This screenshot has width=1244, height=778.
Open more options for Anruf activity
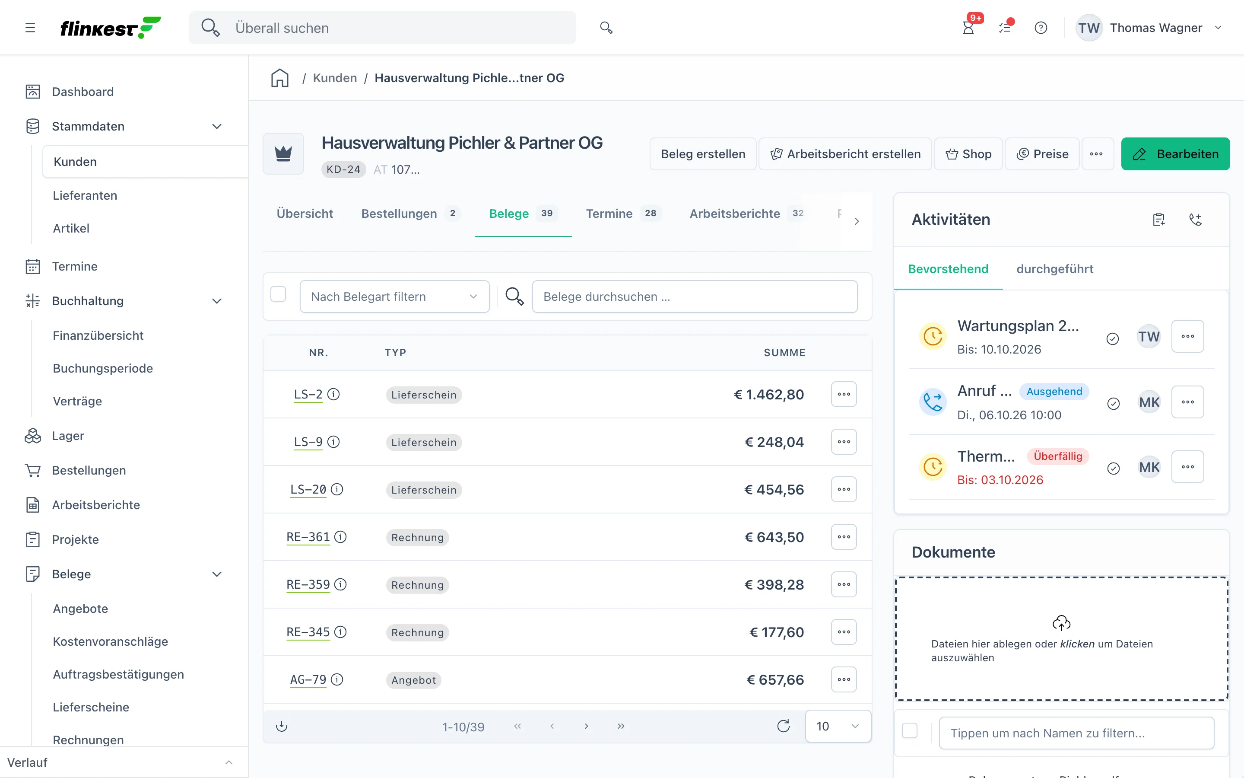coord(1187,402)
